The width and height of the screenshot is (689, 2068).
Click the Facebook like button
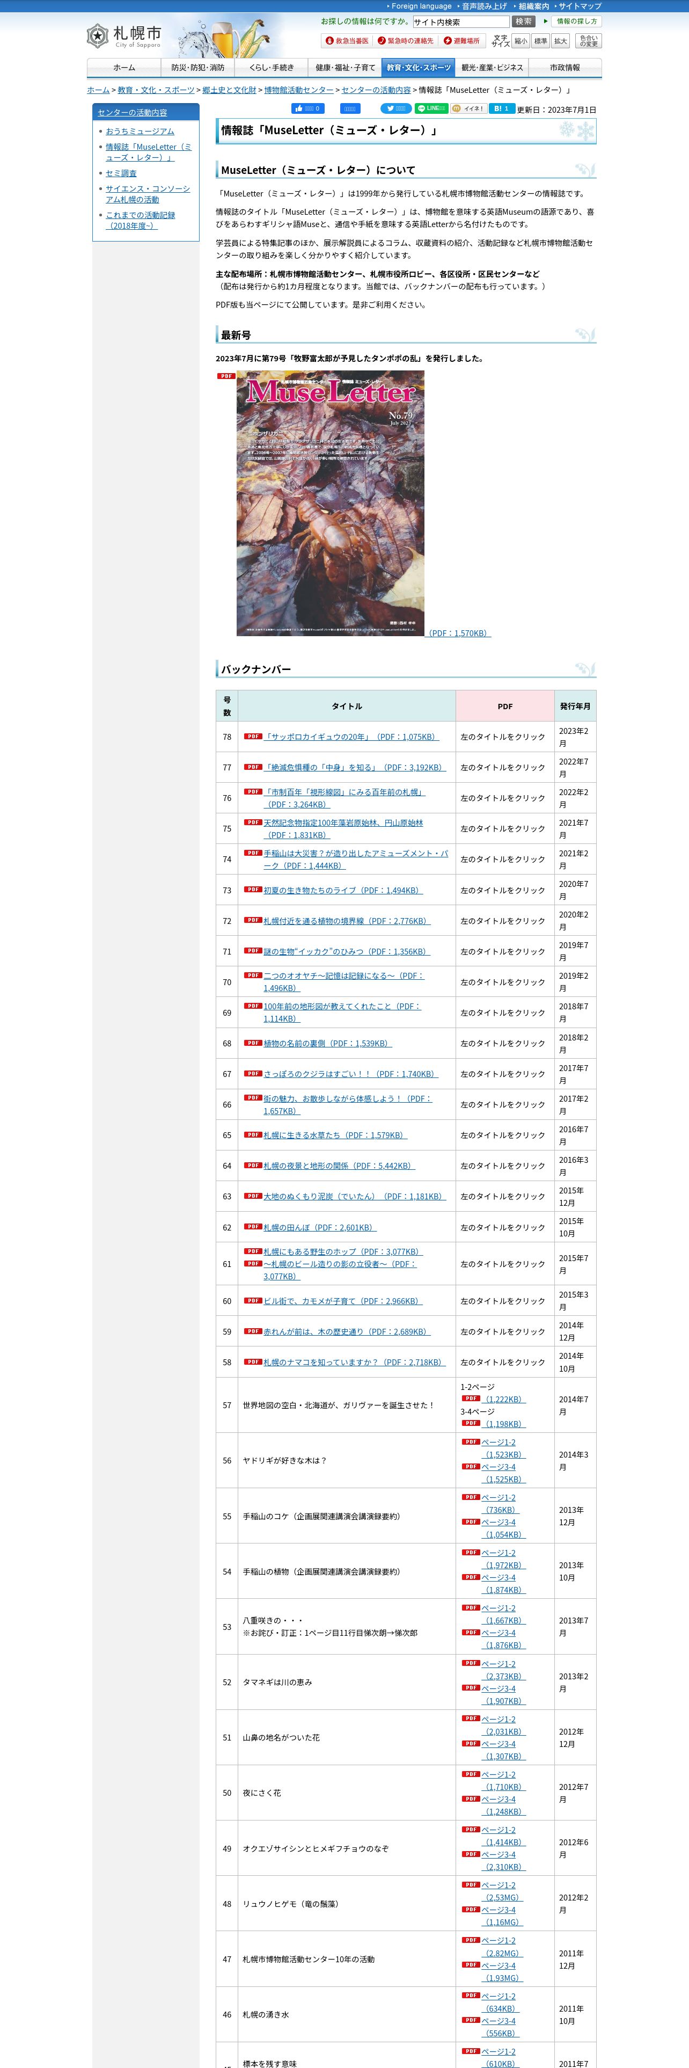(308, 108)
